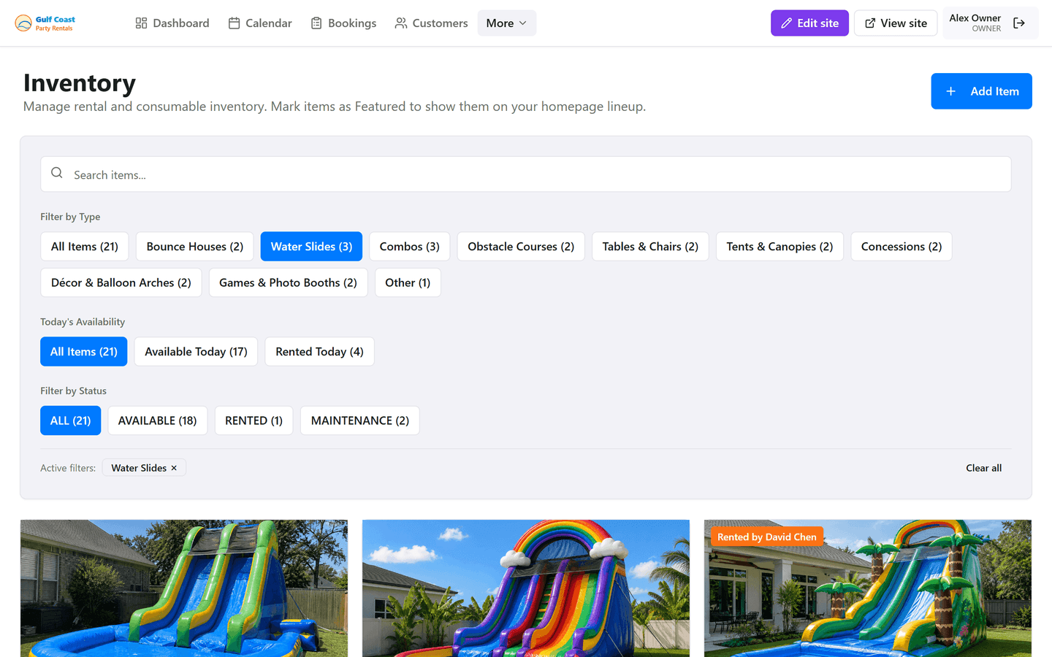The height and width of the screenshot is (657, 1052).
Task: Expand the More dropdown menu
Action: (x=506, y=23)
